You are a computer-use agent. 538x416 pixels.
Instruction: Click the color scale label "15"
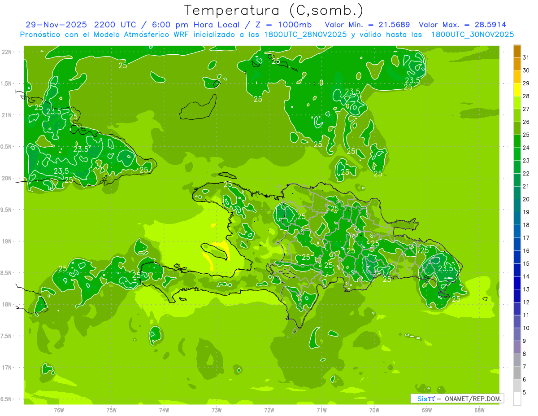526,264
